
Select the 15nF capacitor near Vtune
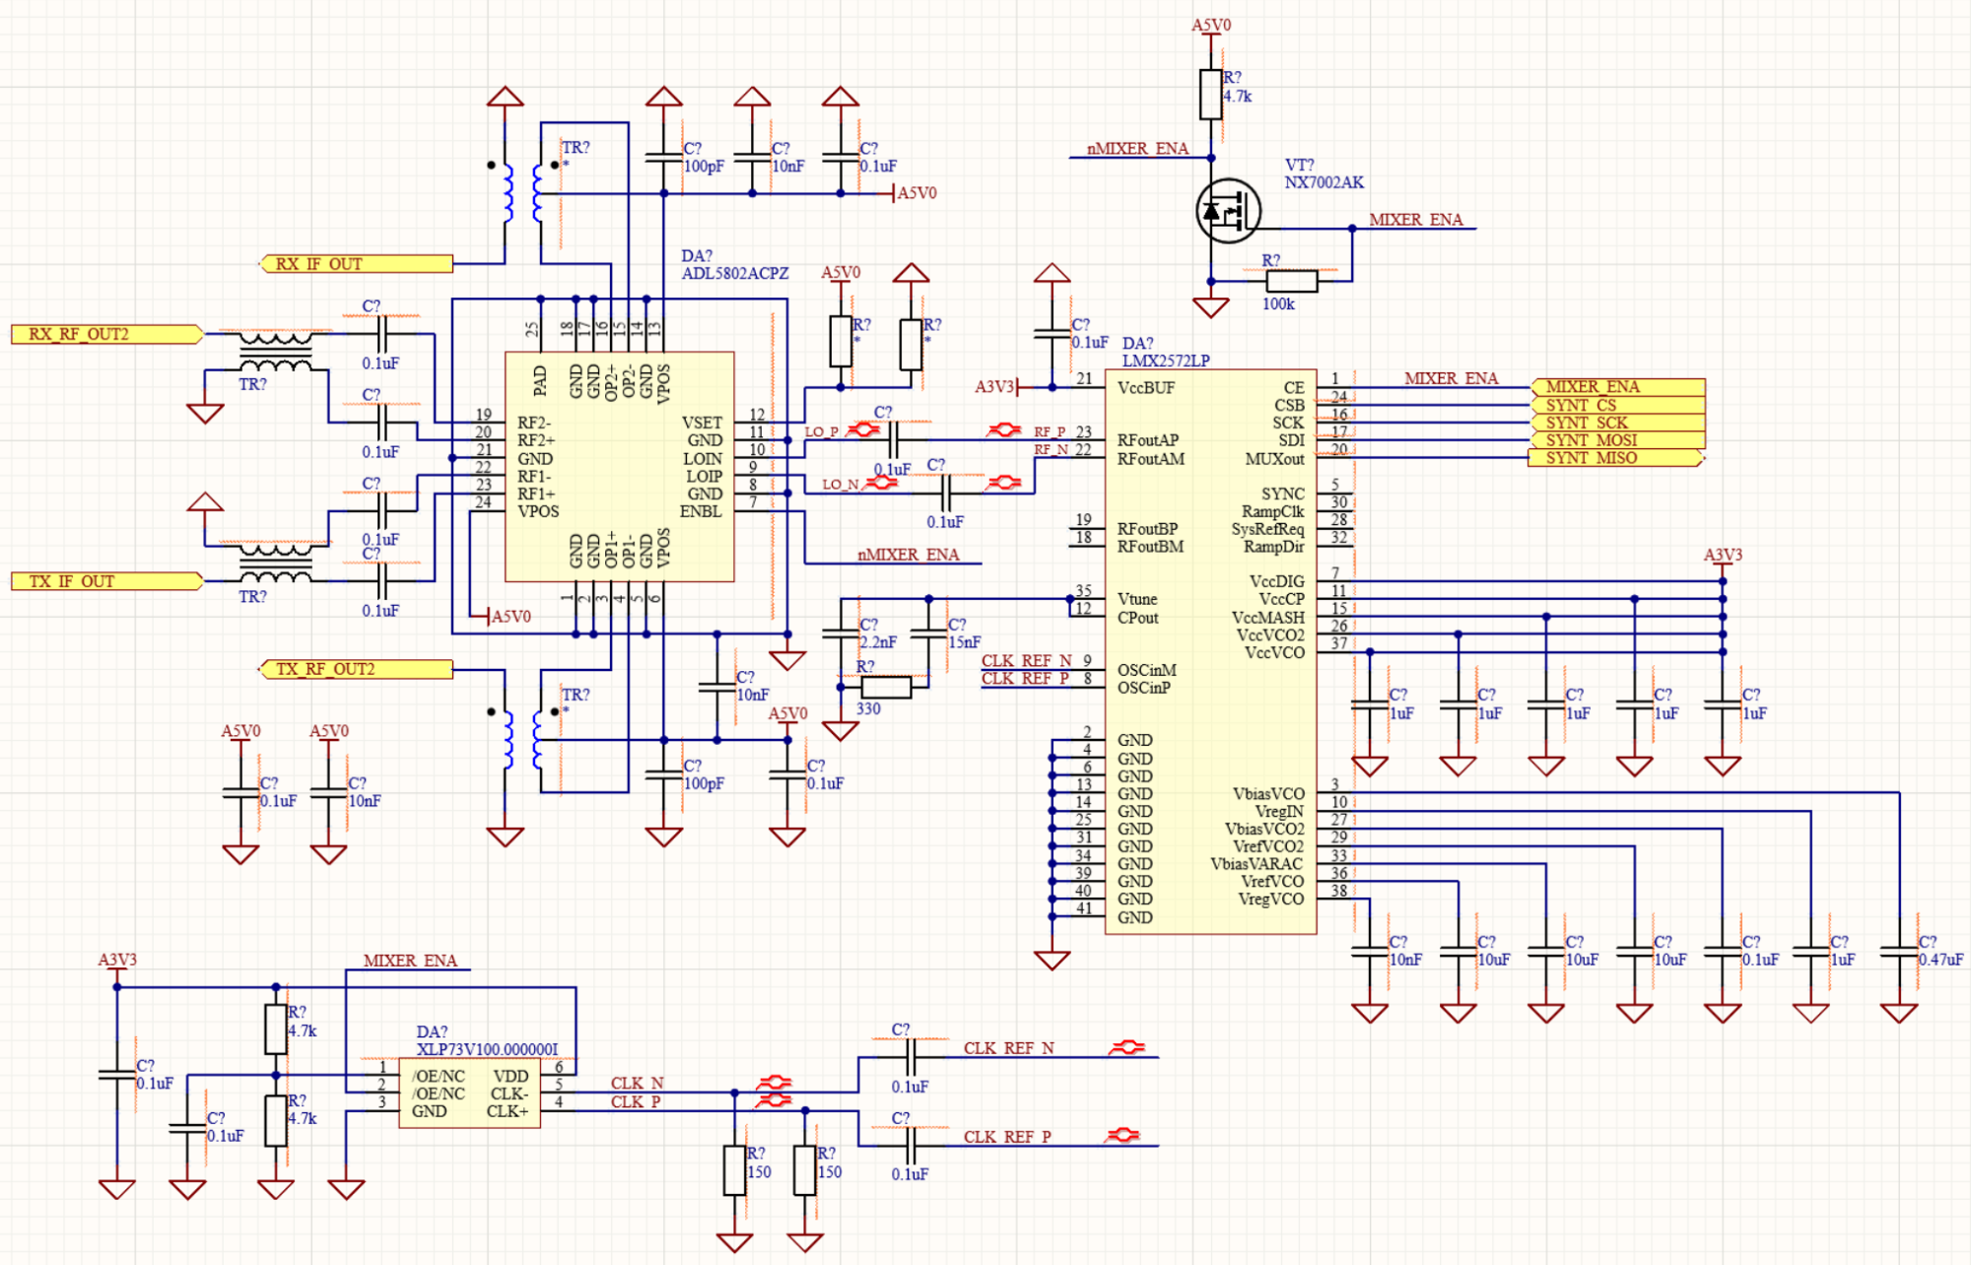point(928,634)
